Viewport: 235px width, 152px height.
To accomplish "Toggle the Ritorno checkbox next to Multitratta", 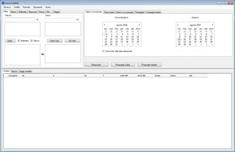I will coord(31,41).
